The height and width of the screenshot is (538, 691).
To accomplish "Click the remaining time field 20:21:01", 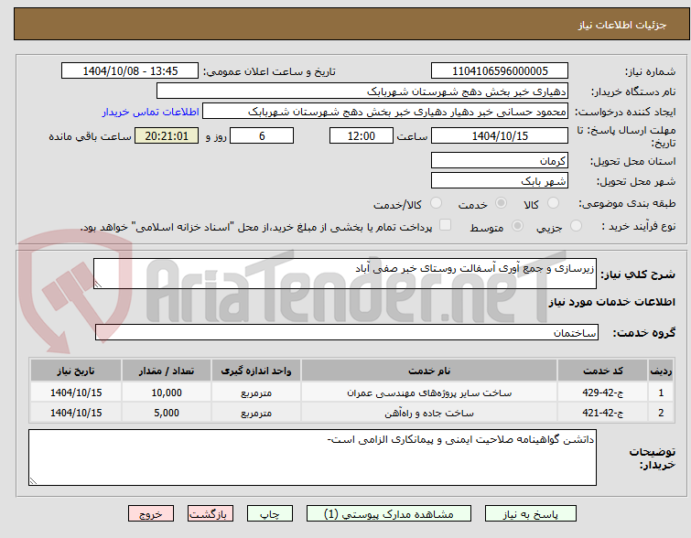I will point(167,135).
